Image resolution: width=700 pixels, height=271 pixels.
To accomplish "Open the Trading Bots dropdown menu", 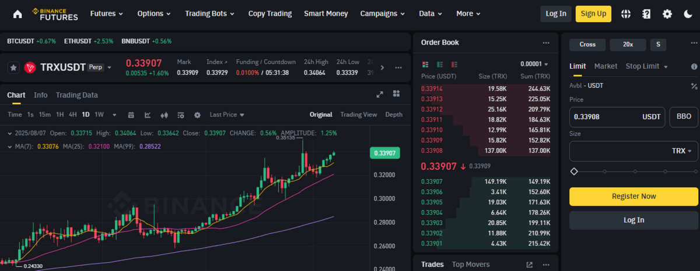I will pos(210,13).
